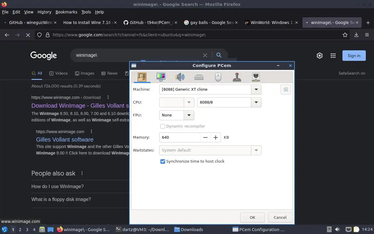Select the Images search filter
The height and width of the screenshot is (234, 374).
click(x=84, y=73)
